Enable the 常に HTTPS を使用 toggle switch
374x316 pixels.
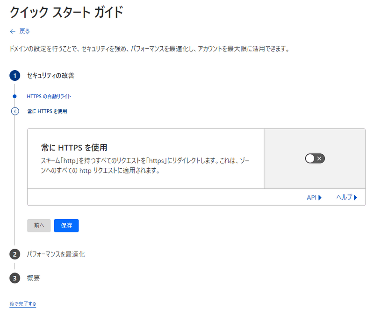coord(315,158)
